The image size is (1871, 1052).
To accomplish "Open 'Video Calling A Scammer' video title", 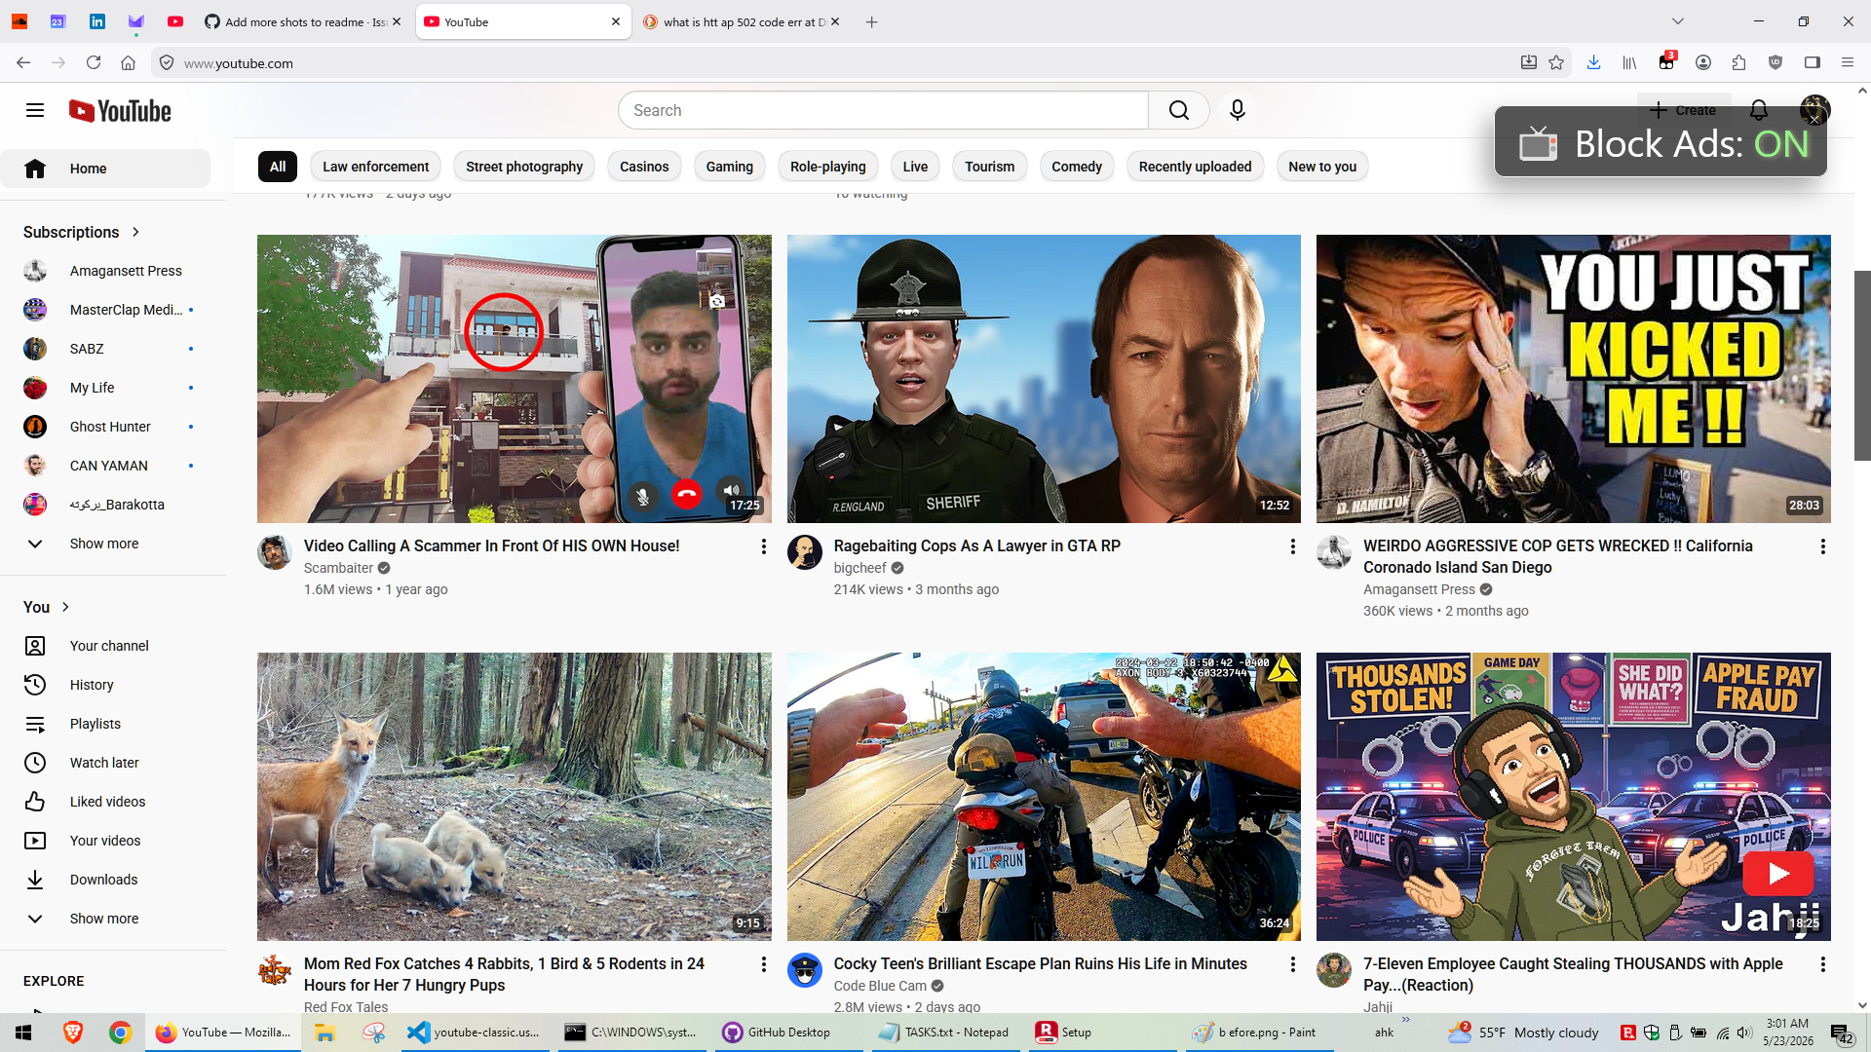I will pos(492,545).
